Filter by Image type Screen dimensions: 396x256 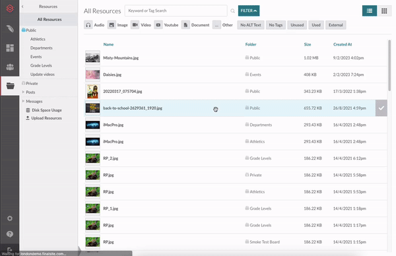[117, 25]
